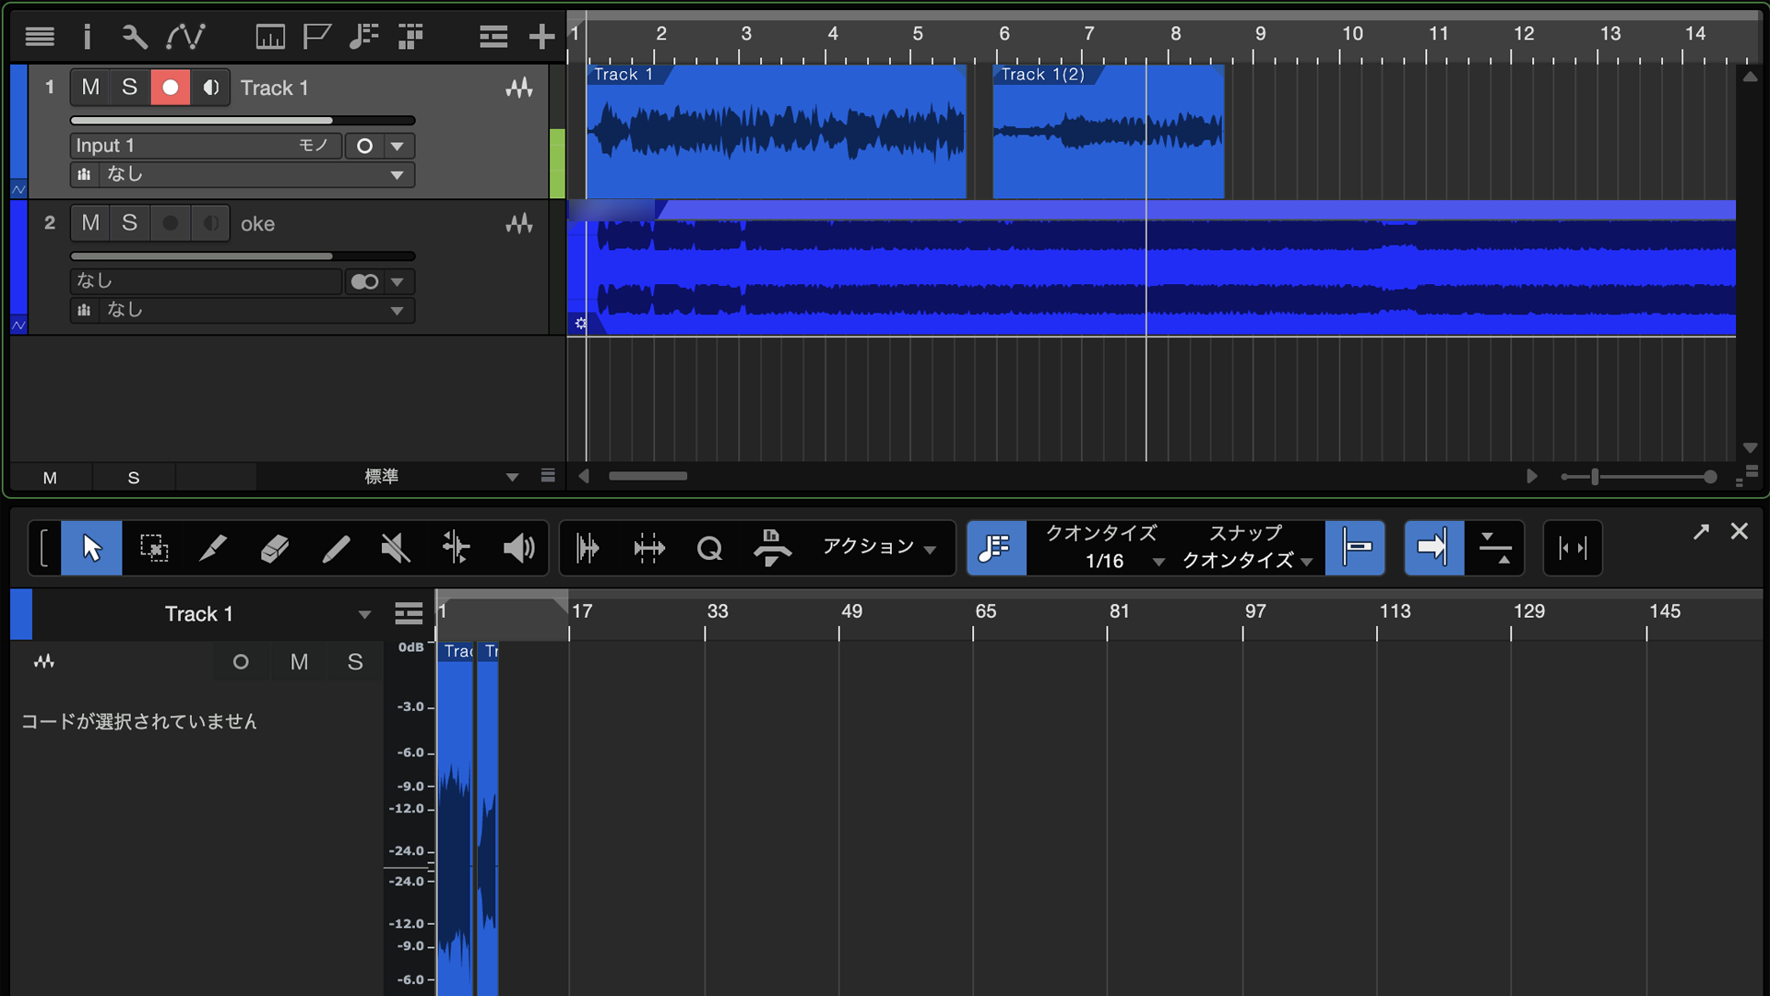The image size is (1770, 996).
Task: Open the arranger track icon
Action: click(x=410, y=37)
